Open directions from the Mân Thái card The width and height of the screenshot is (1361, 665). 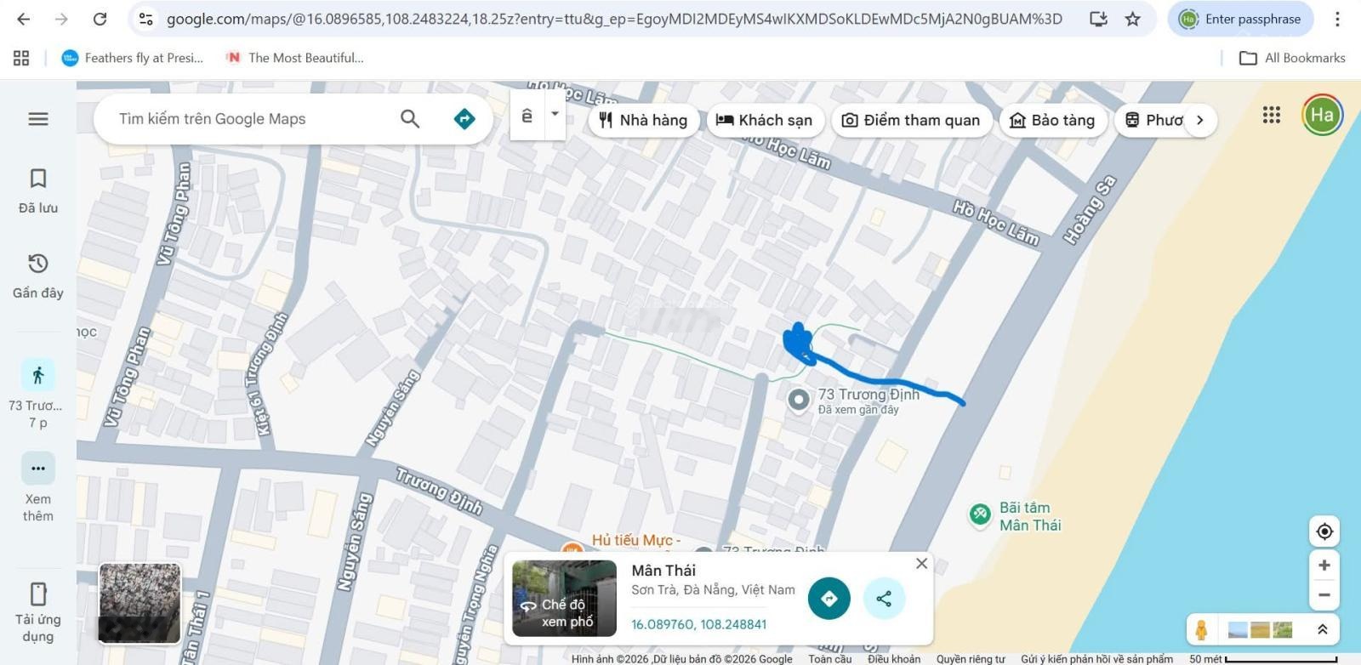click(829, 599)
